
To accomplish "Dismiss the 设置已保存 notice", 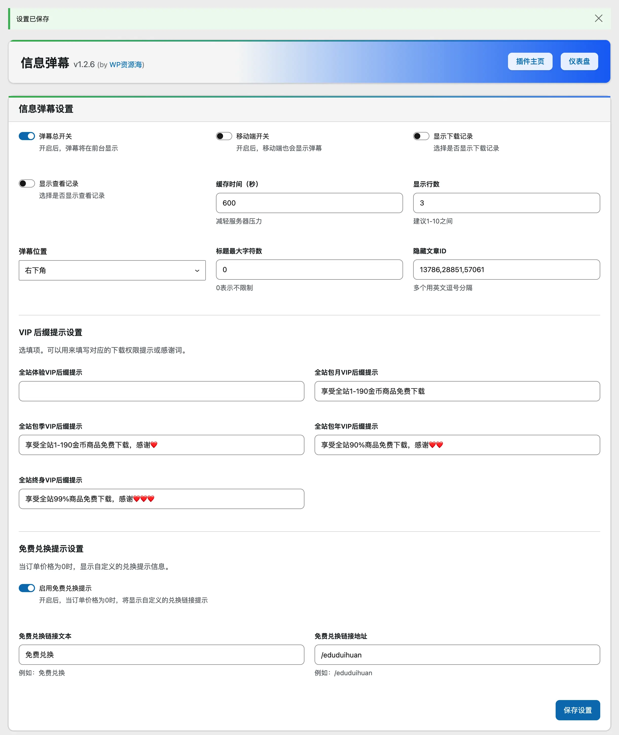I will click(x=598, y=18).
